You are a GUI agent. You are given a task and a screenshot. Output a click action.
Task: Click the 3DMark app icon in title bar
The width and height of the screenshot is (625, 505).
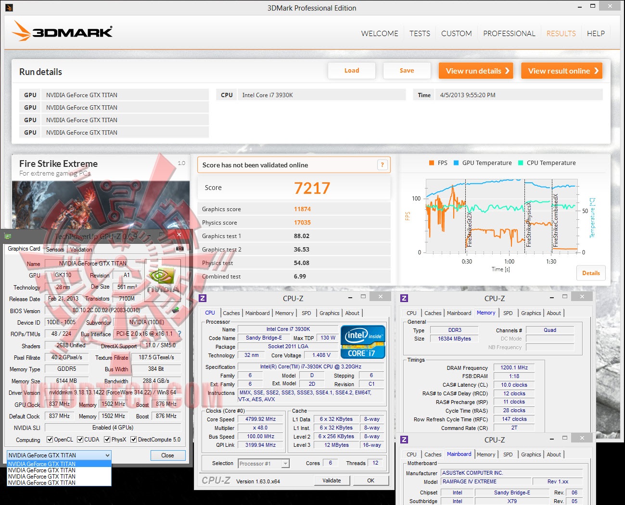[9, 8]
